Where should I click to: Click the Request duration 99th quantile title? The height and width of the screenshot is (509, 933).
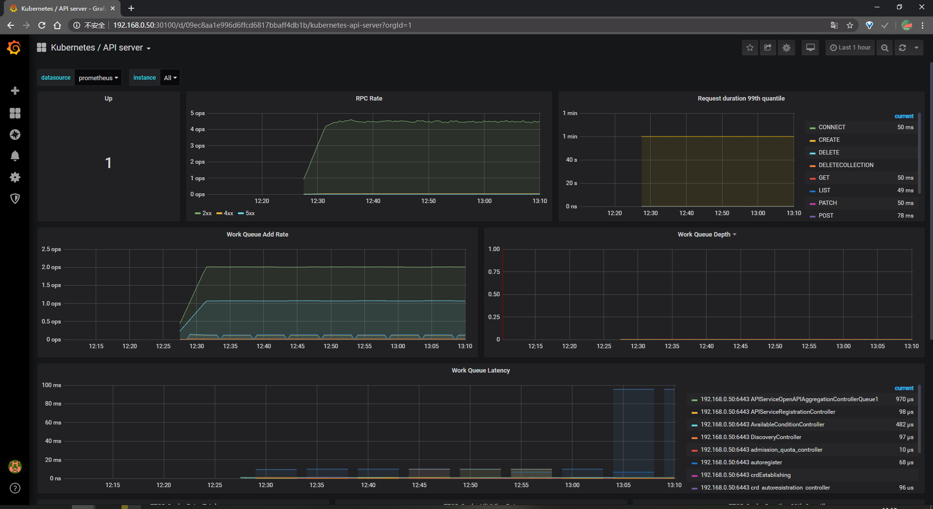click(741, 99)
